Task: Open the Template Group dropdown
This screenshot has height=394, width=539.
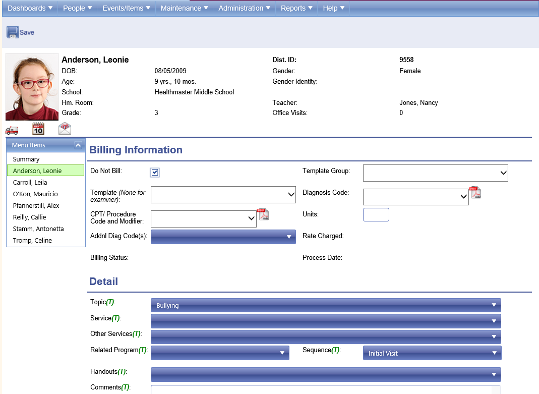Action: 435,173
